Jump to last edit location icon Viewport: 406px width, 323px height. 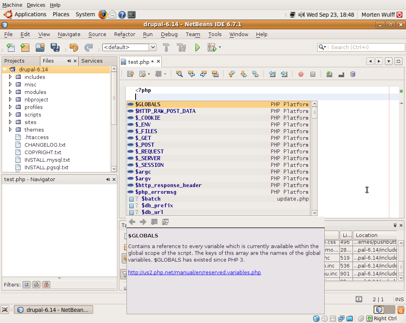[x=130, y=74]
